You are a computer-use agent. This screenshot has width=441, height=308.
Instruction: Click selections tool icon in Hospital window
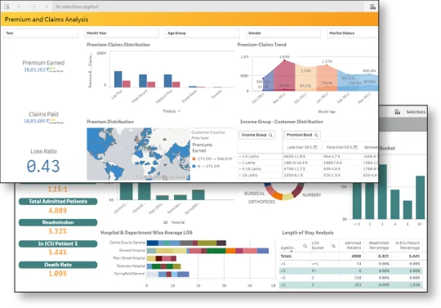pos(397,112)
